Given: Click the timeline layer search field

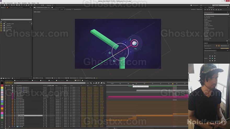Looking at the screenshot, I should point(50,83).
